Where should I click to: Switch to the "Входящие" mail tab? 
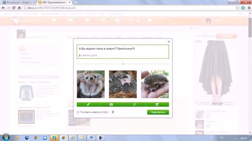coord(19,2)
